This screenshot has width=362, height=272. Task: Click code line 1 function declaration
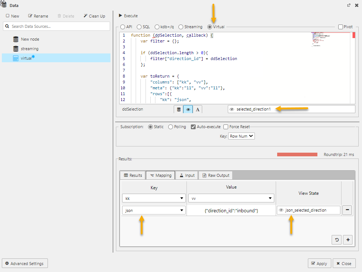point(172,35)
